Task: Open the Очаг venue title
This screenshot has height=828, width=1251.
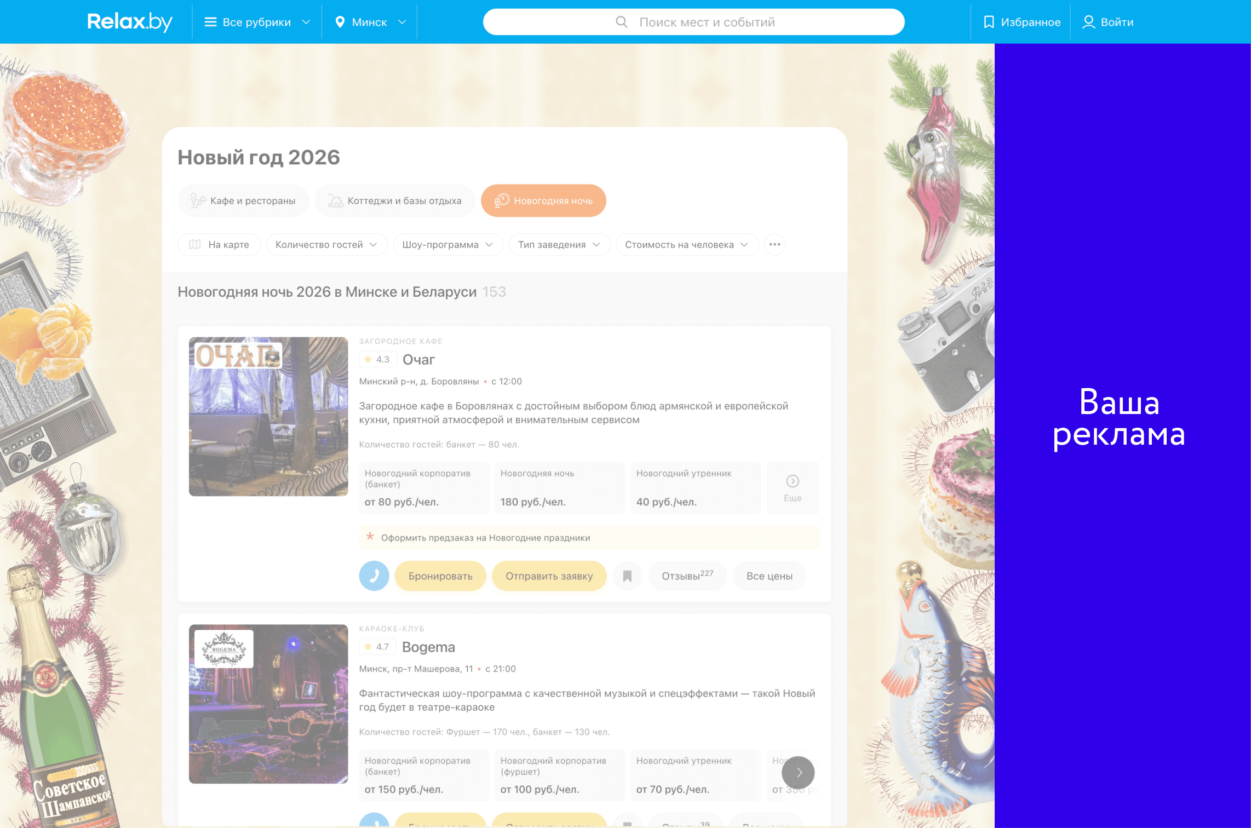Action: click(418, 359)
